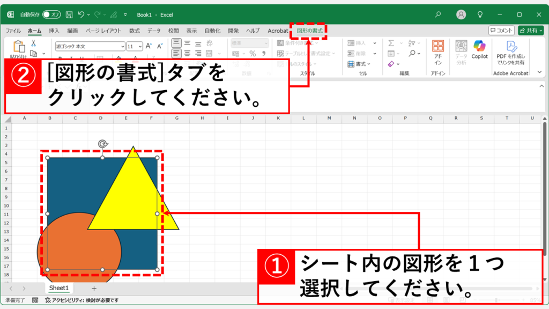This screenshot has width=549, height=309.
Task: Click the Clear eraser icon
Action: pyautogui.click(x=391, y=64)
